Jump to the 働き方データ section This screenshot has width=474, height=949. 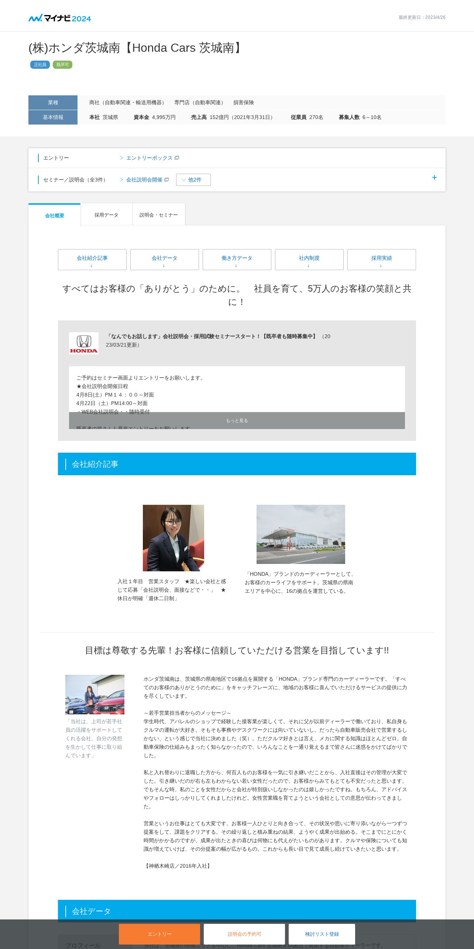[x=237, y=260]
